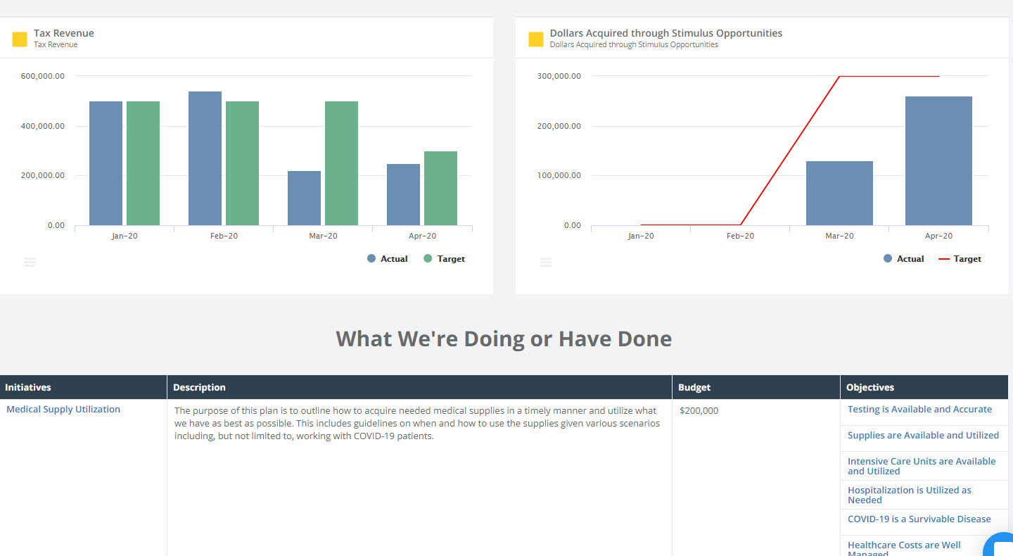Click the $200,000 budget cell
Screen dimensions: 1013x556
(699, 410)
